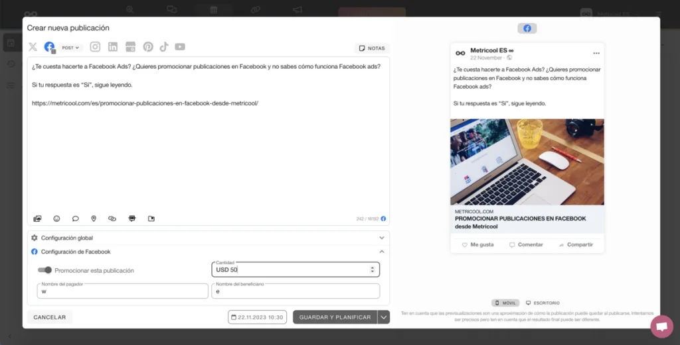
Task: Switch preview to ESCRITORIO view
Action: click(543, 303)
